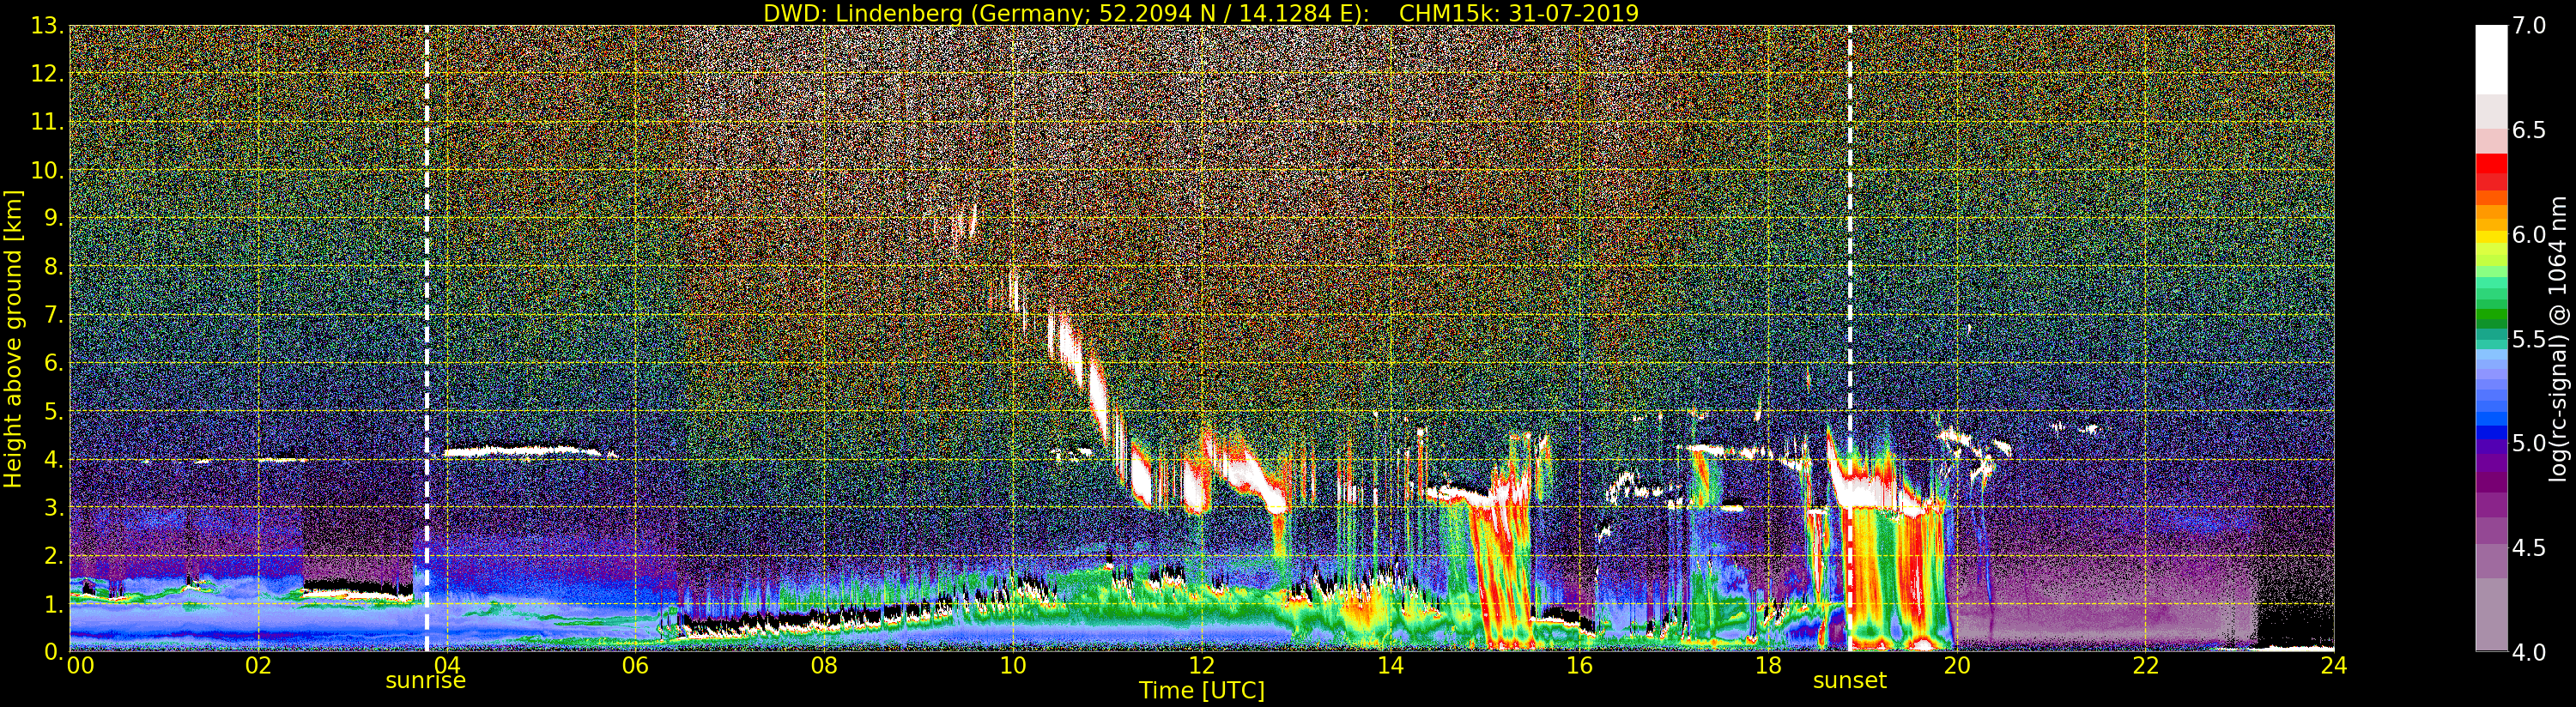The width and height of the screenshot is (2576, 707).
Task: Click time axis tick '20'
Action: (x=1957, y=665)
